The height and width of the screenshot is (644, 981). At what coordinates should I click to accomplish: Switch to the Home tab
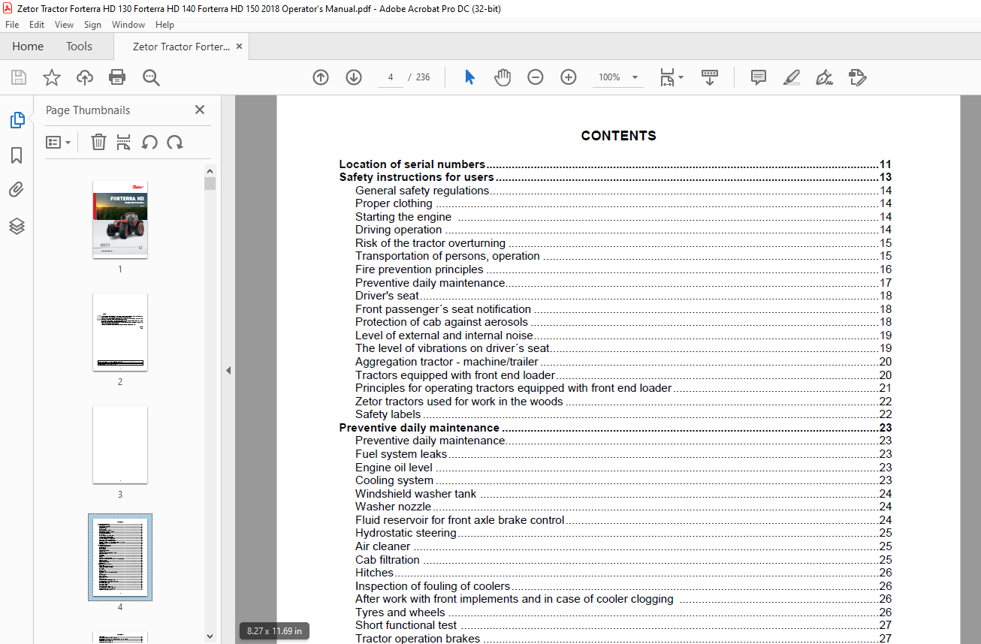(x=28, y=47)
